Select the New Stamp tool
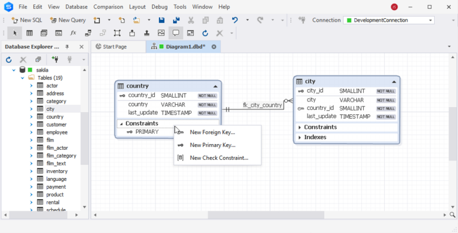The image size is (458, 233). (147, 33)
